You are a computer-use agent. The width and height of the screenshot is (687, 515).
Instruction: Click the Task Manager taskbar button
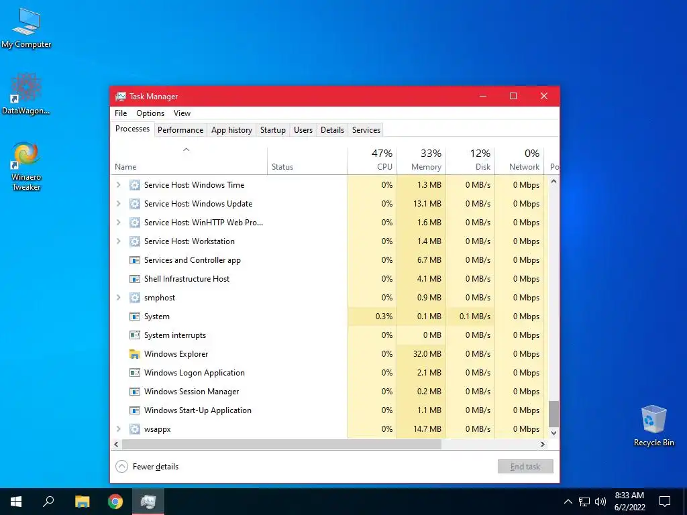click(x=148, y=502)
